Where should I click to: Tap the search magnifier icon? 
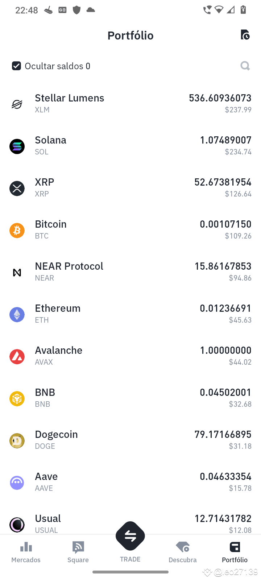pyautogui.click(x=245, y=66)
